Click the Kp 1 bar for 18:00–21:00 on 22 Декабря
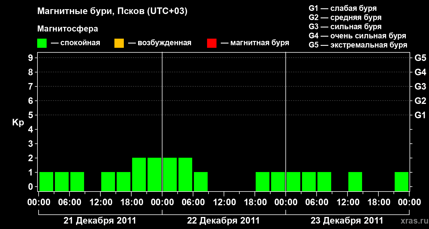 [x=263, y=181]
